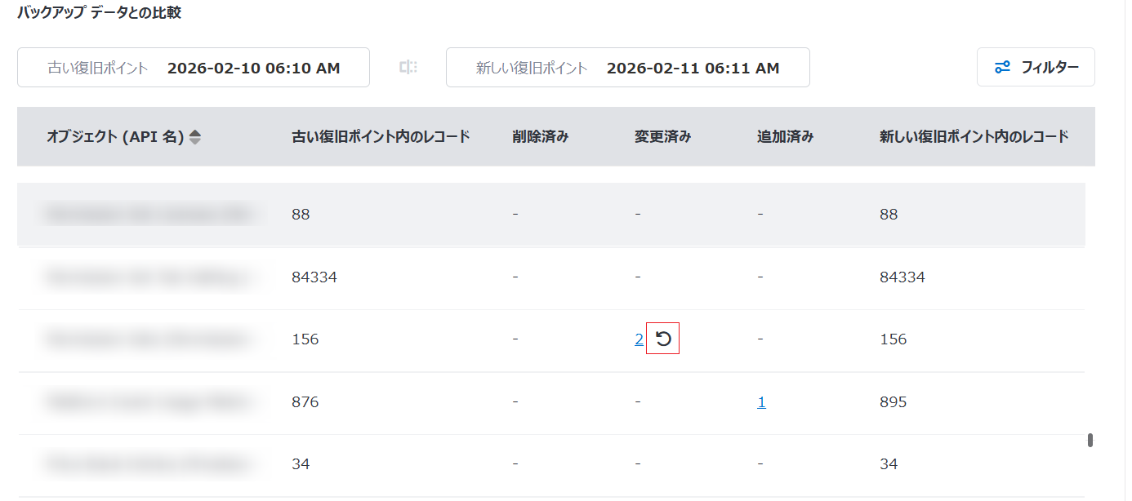Click the 新しい復旧ポイント内のレコード column header

(974, 137)
